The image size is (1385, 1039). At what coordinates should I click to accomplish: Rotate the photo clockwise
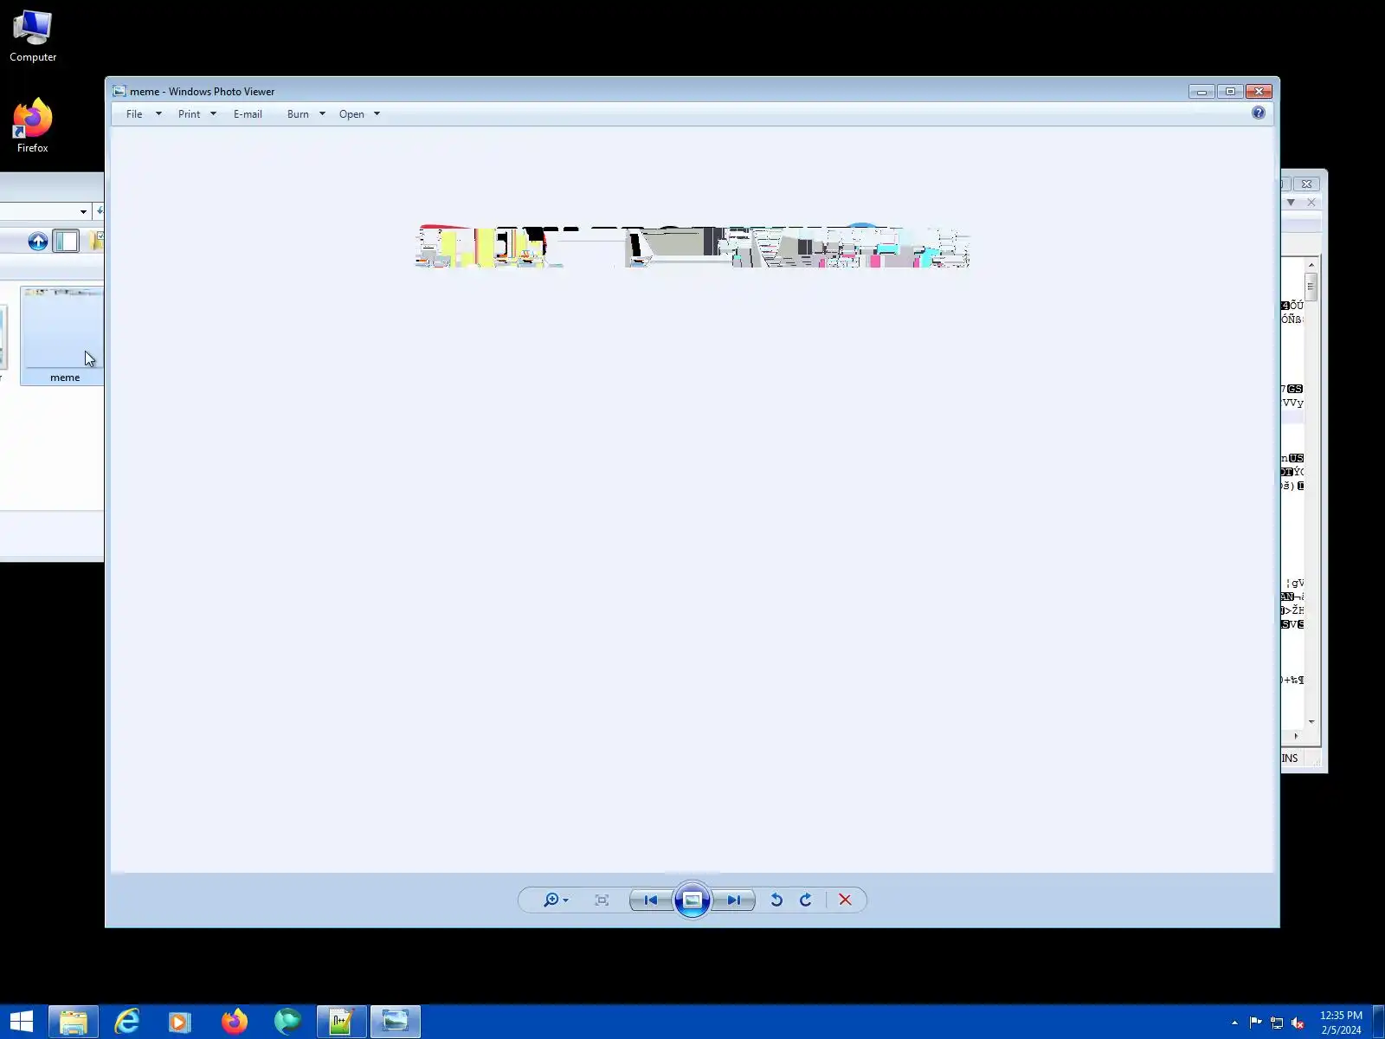806,900
